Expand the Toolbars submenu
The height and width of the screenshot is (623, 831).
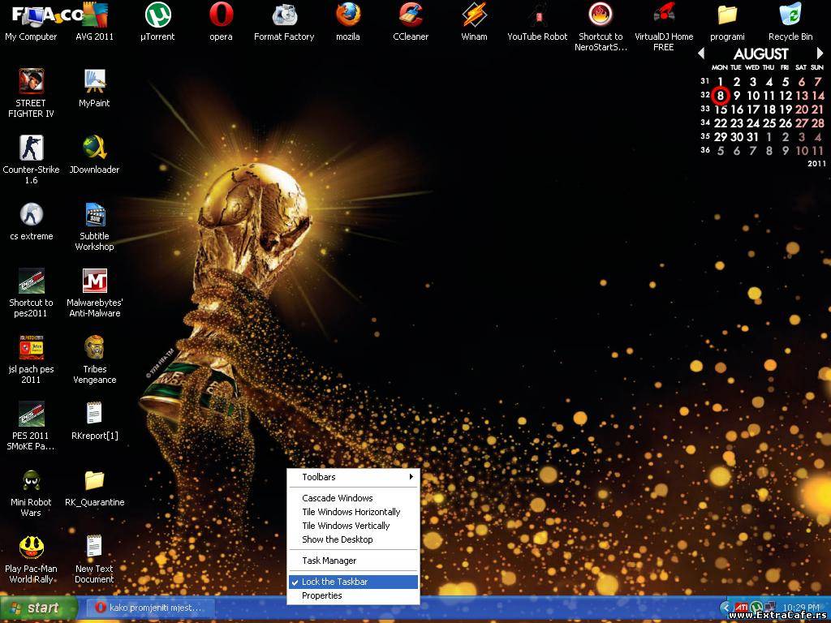pyautogui.click(x=354, y=477)
